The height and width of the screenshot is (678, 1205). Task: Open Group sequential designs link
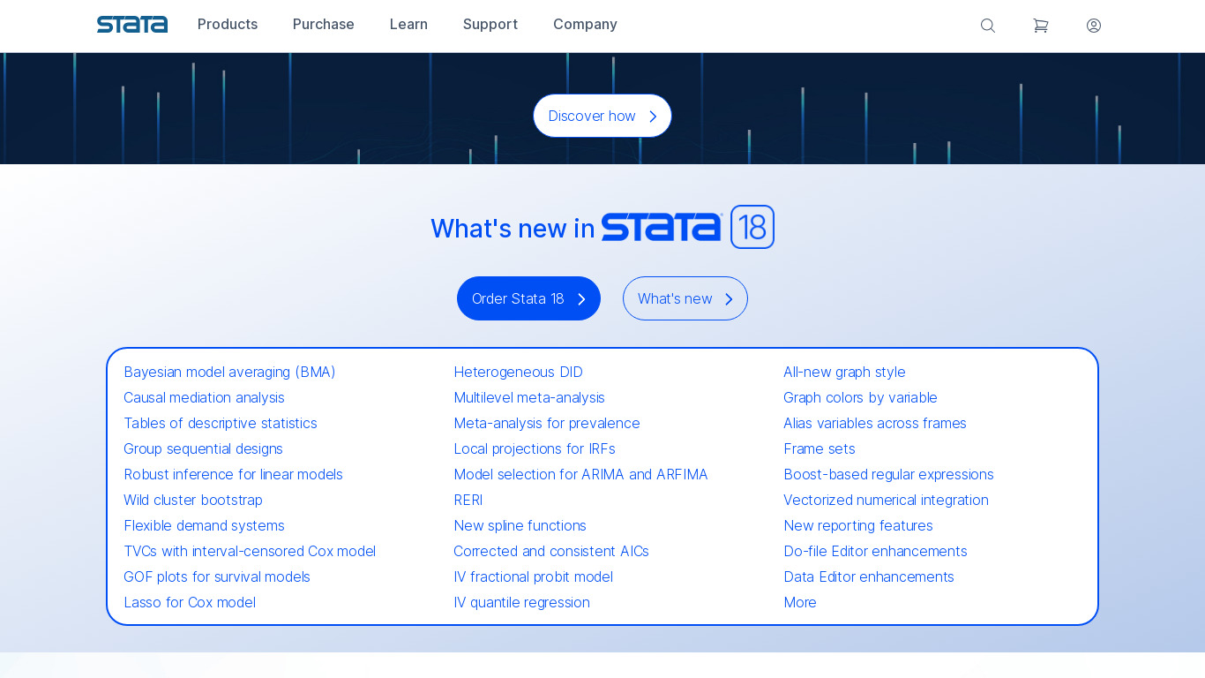[203, 449]
